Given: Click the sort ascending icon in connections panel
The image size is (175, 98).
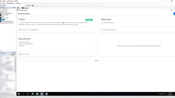Looking at the screenshot, I should 7,10.
